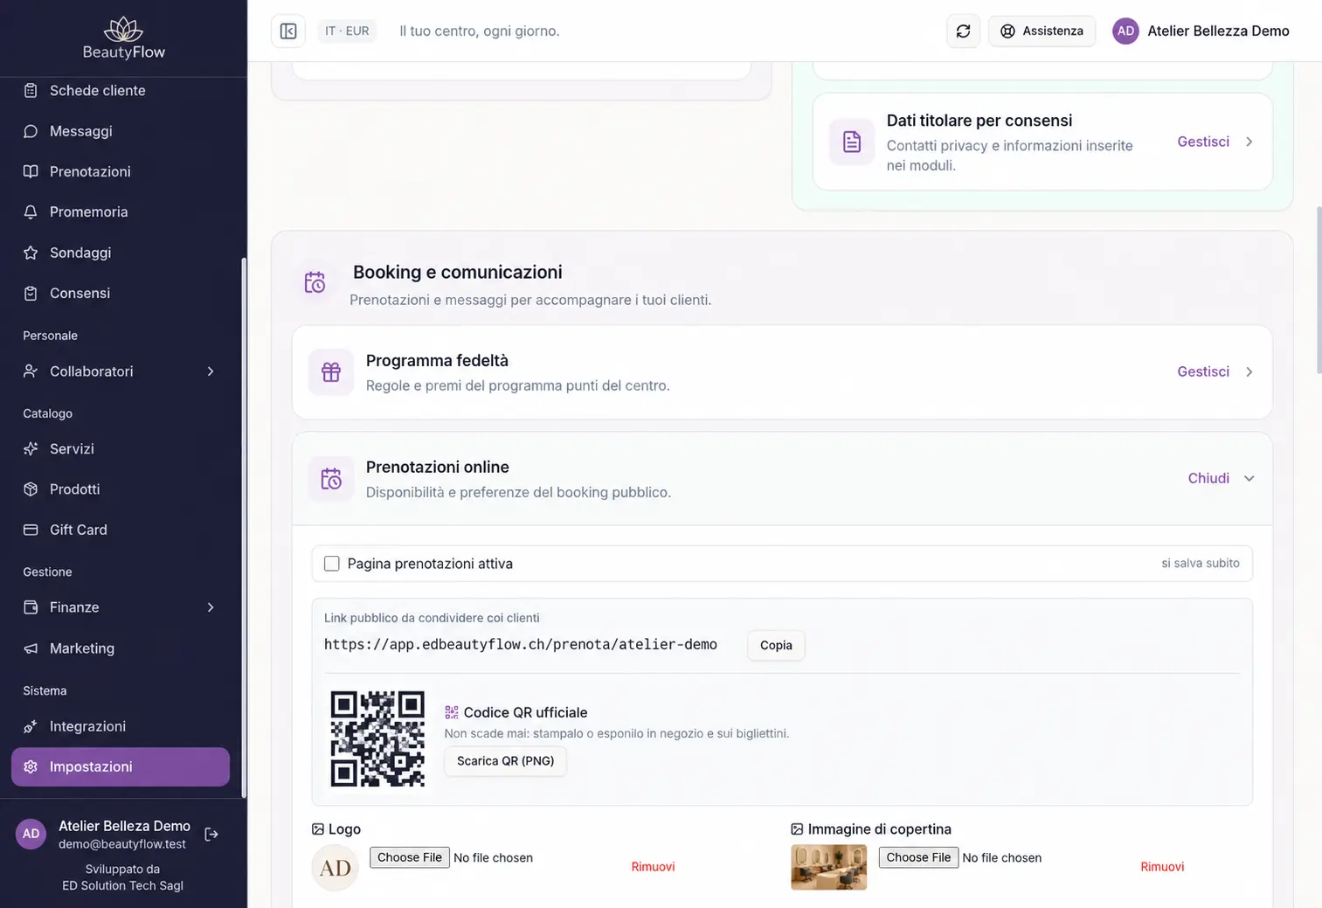Image resolution: width=1322 pixels, height=908 pixels.
Task: Select Servizi from the Catalogo section
Action: click(121, 448)
